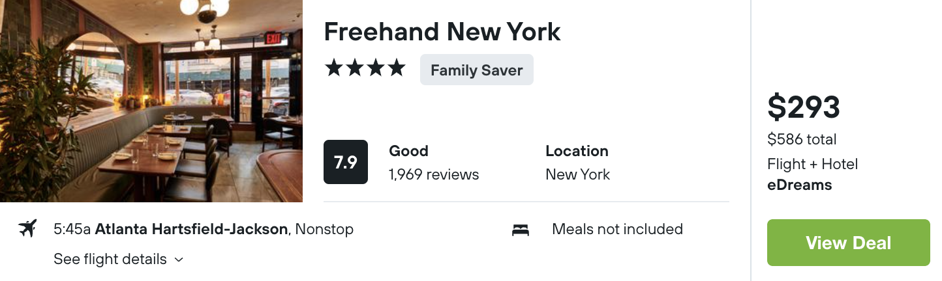Click the 1,969 reviews text
942x281 pixels.
[434, 174]
